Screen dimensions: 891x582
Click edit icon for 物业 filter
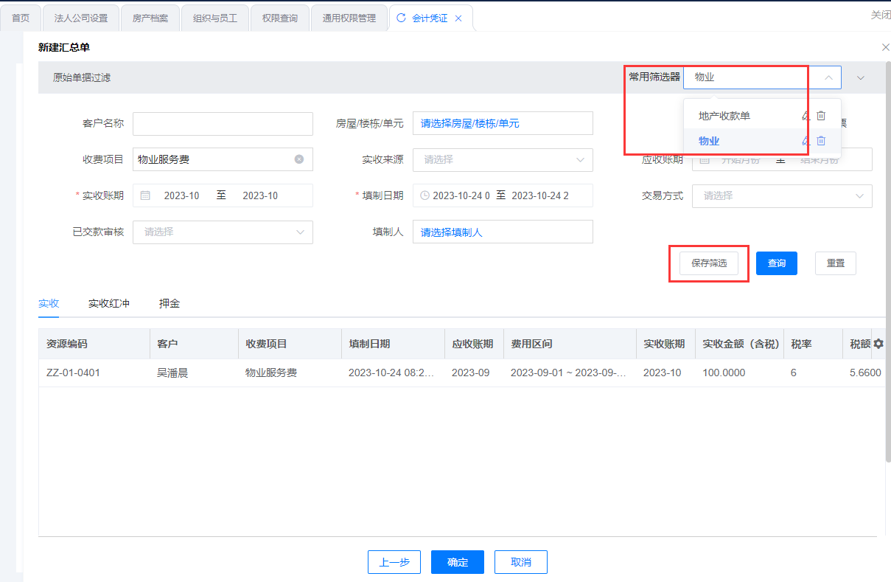[806, 141]
